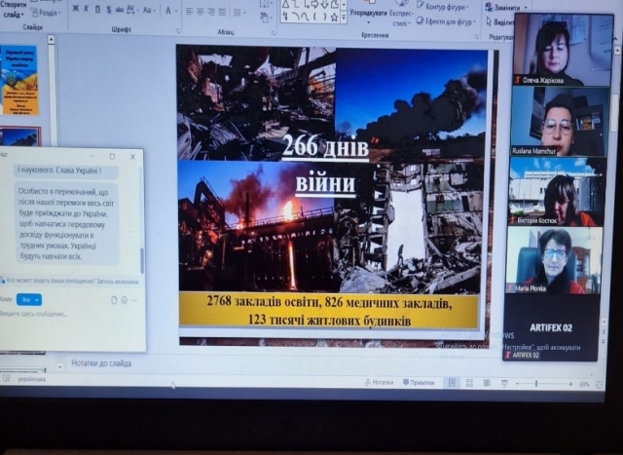Click Замінити button
The image size is (623, 455).
coord(507,8)
